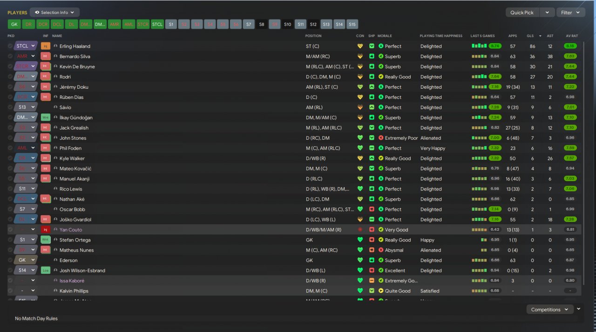Viewport: 596px width, 332px height.
Task: Click the player silhouette icon beside Rodri
Action: 56,77
